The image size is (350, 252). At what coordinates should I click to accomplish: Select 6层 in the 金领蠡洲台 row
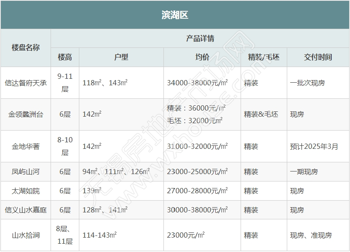click(x=65, y=114)
